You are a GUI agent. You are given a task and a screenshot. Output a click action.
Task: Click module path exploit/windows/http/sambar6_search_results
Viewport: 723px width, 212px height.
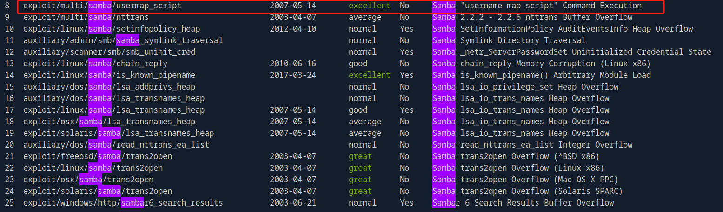123,203
